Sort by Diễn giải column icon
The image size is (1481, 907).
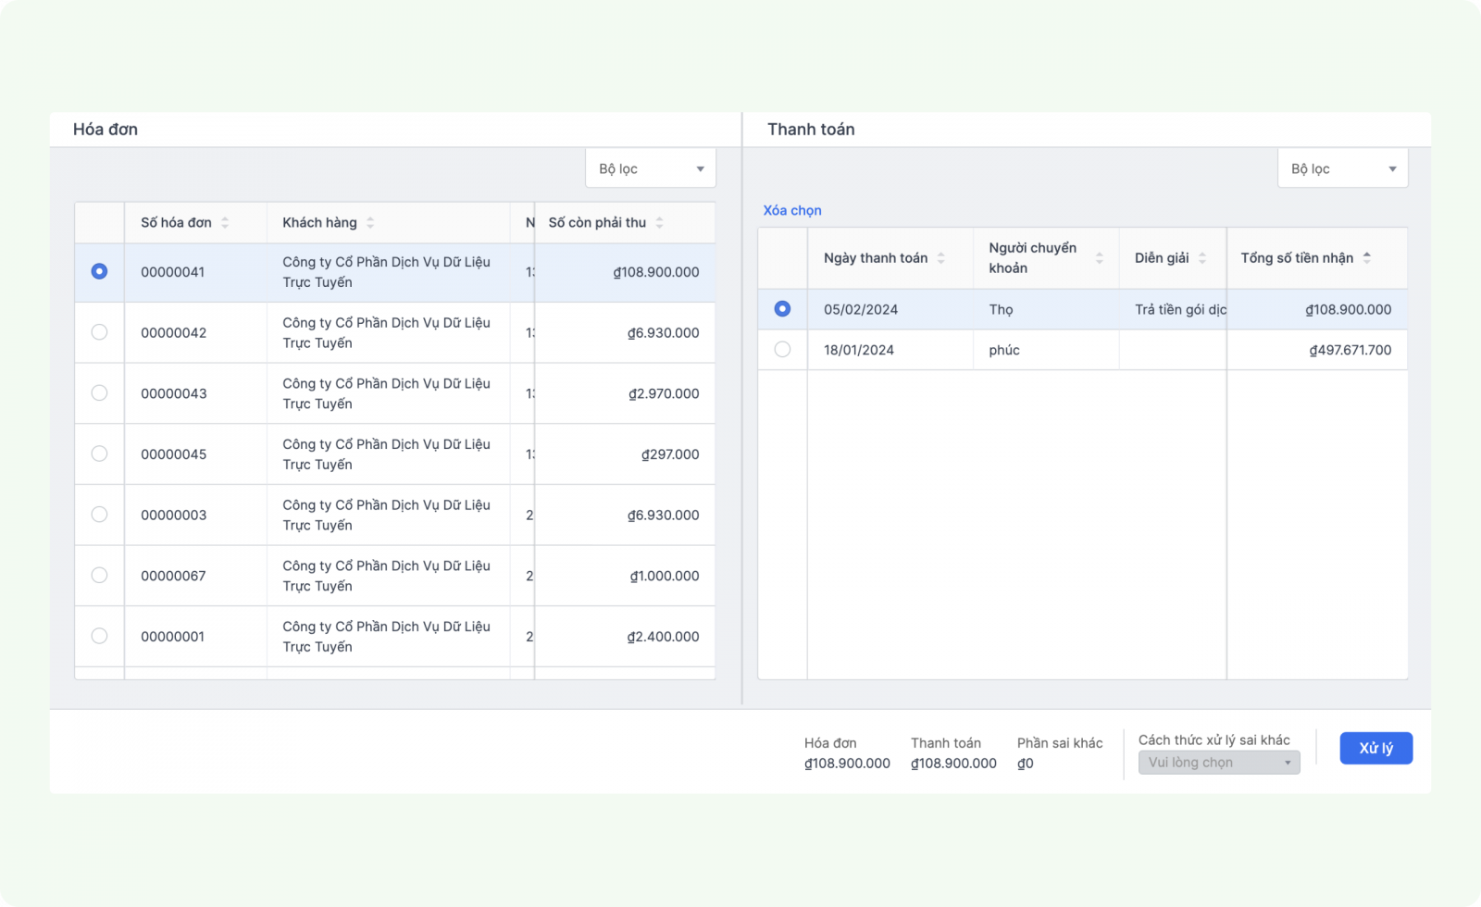tap(1202, 258)
